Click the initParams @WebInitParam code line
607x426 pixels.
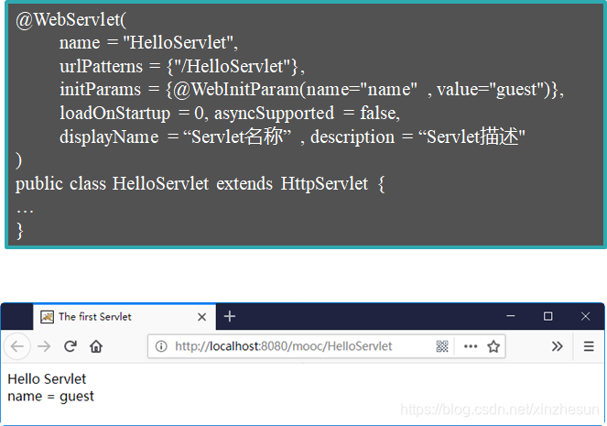pos(312,90)
